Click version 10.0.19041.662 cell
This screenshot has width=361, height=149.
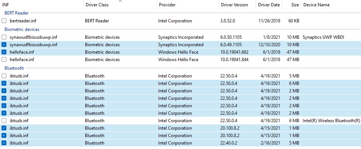pyautogui.click(x=235, y=52)
